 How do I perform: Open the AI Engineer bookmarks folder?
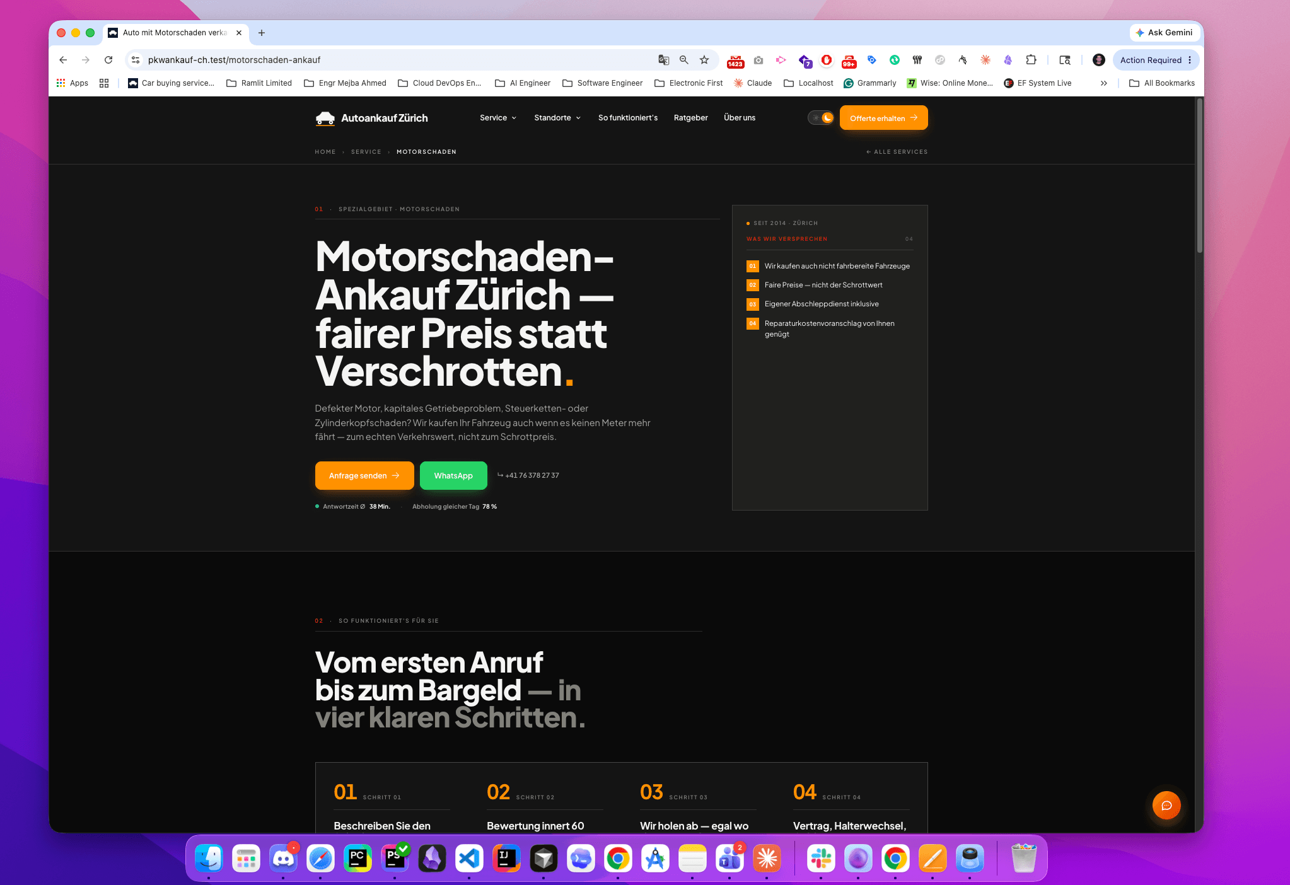[x=523, y=83]
